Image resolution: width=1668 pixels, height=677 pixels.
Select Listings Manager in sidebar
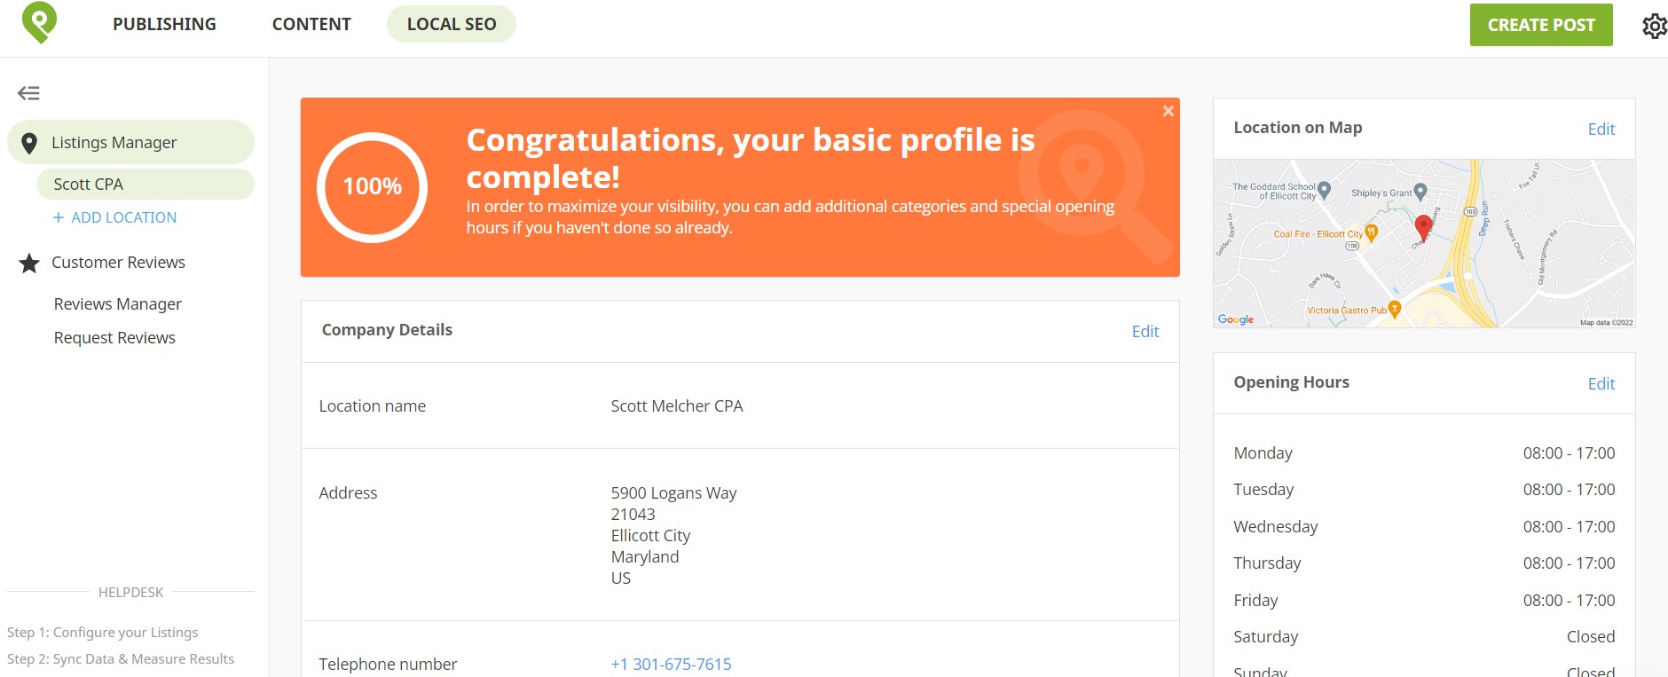click(130, 142)
